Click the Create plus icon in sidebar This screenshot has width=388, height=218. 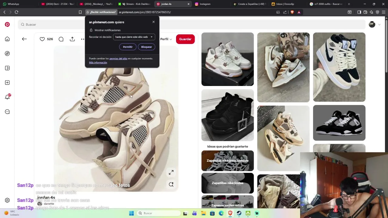(x=7, y=83)
